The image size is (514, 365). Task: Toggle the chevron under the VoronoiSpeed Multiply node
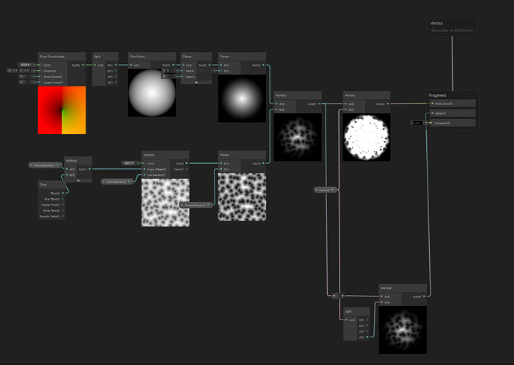pyautogui.click(x=78, y=180)
